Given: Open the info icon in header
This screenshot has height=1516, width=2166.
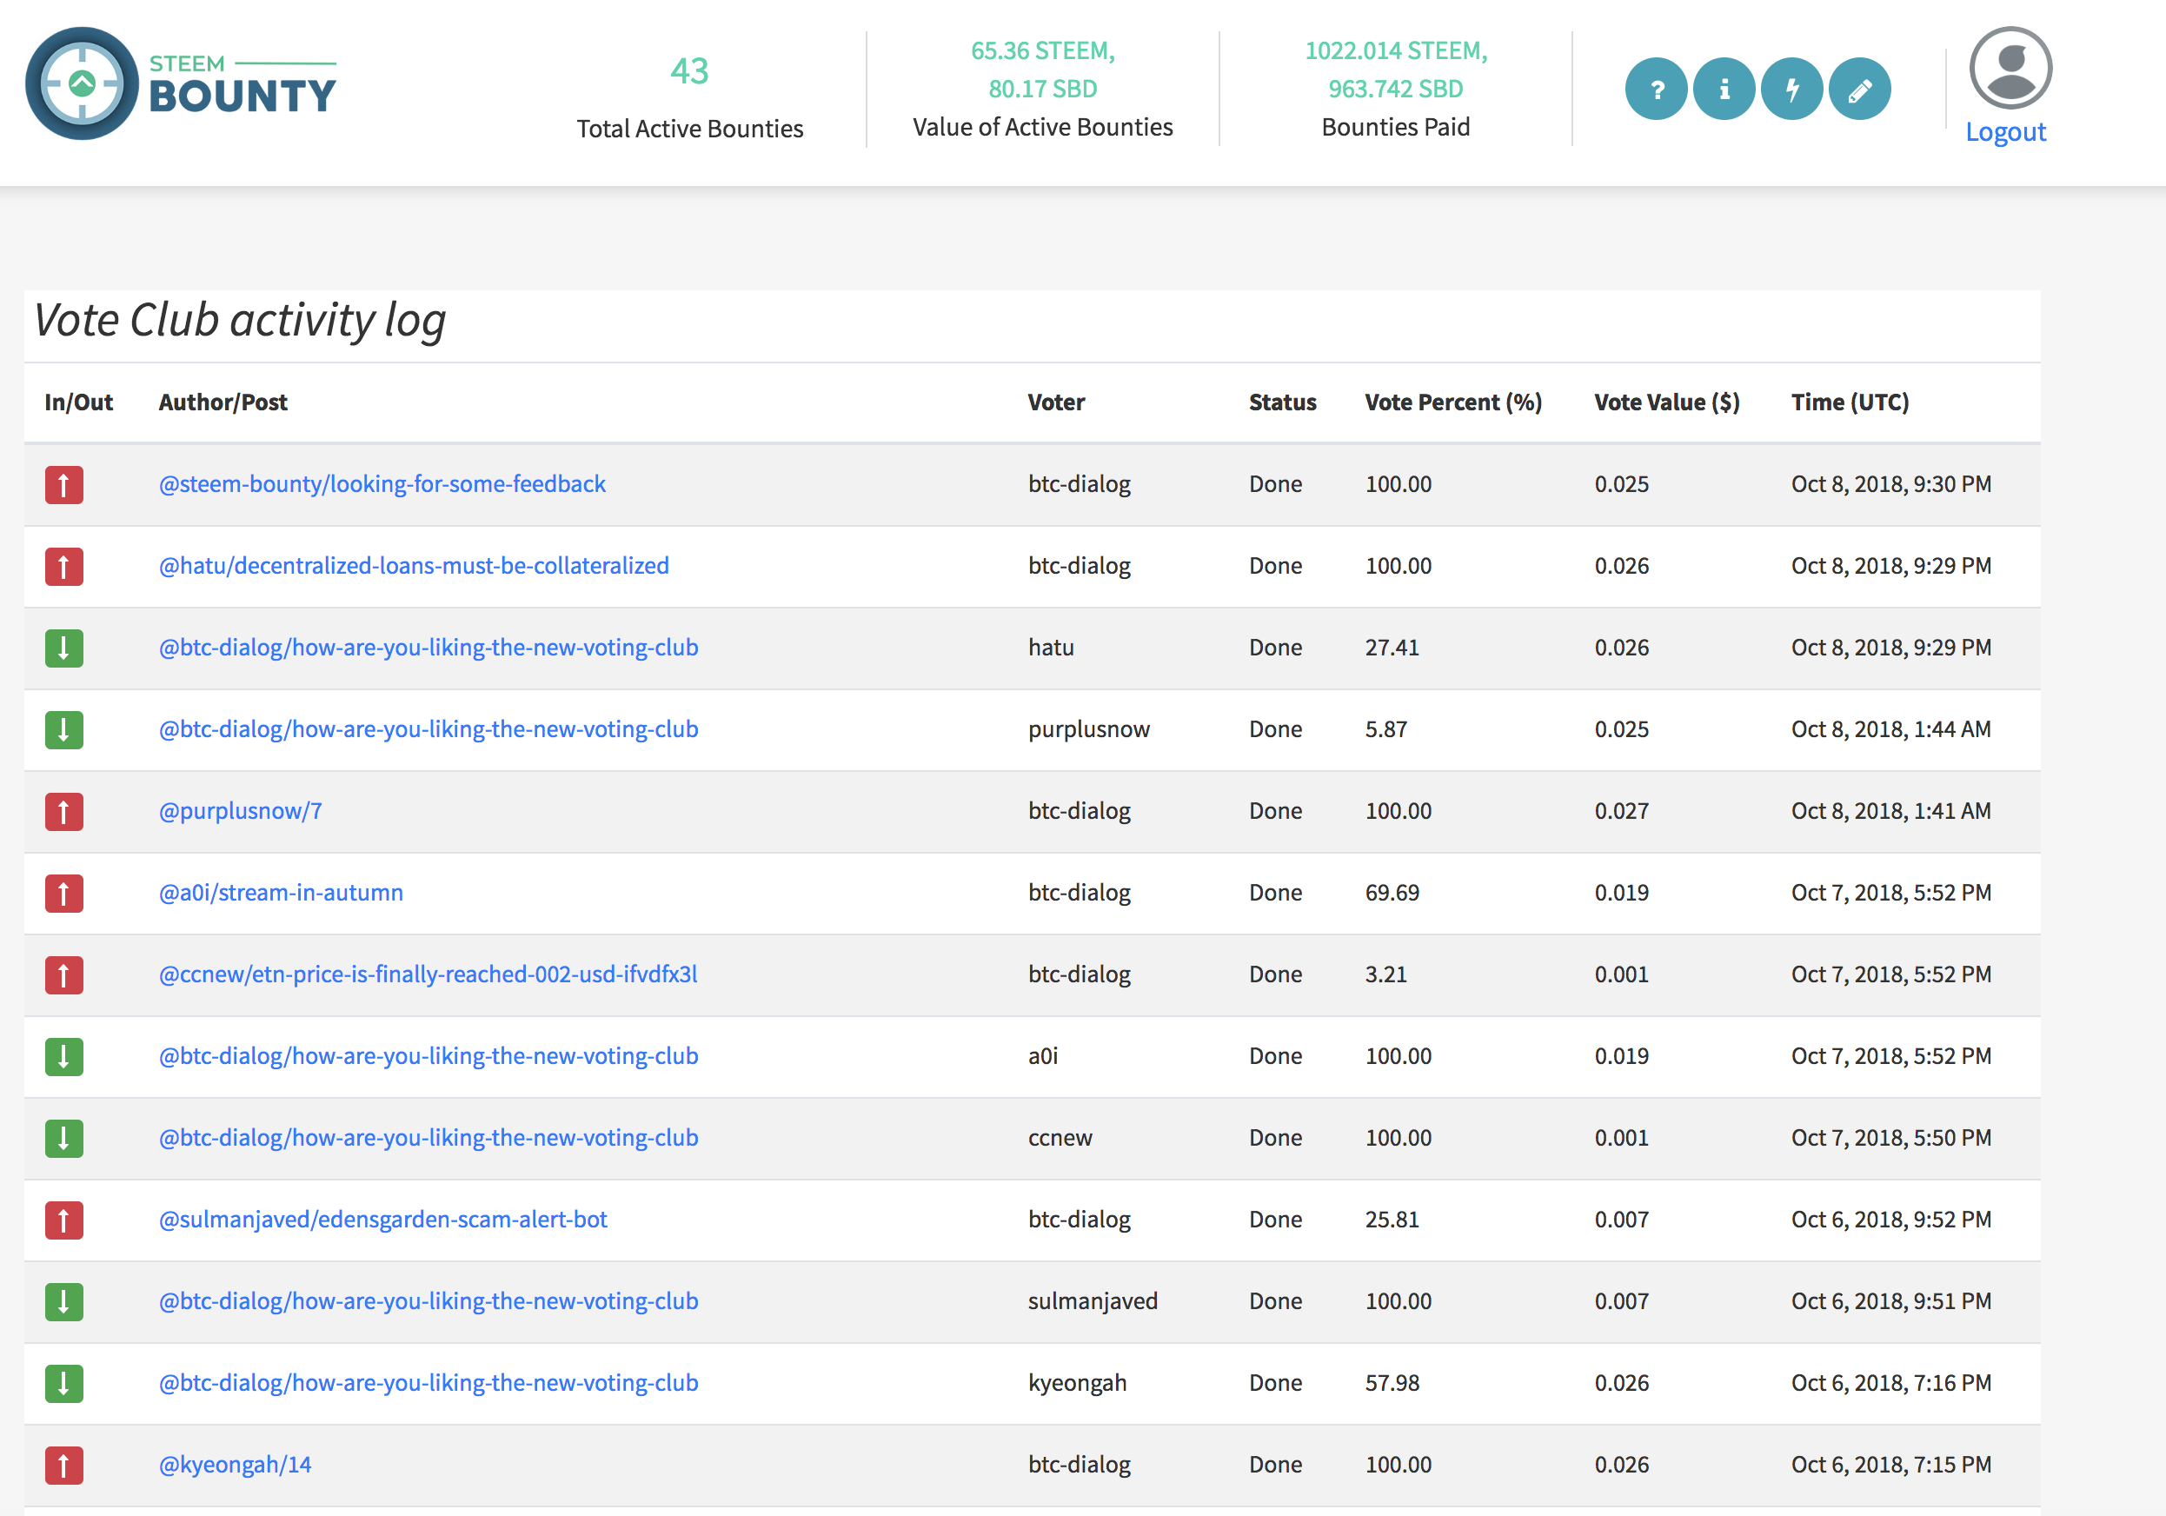Looking at the screenshot, I should [1724, 90].
